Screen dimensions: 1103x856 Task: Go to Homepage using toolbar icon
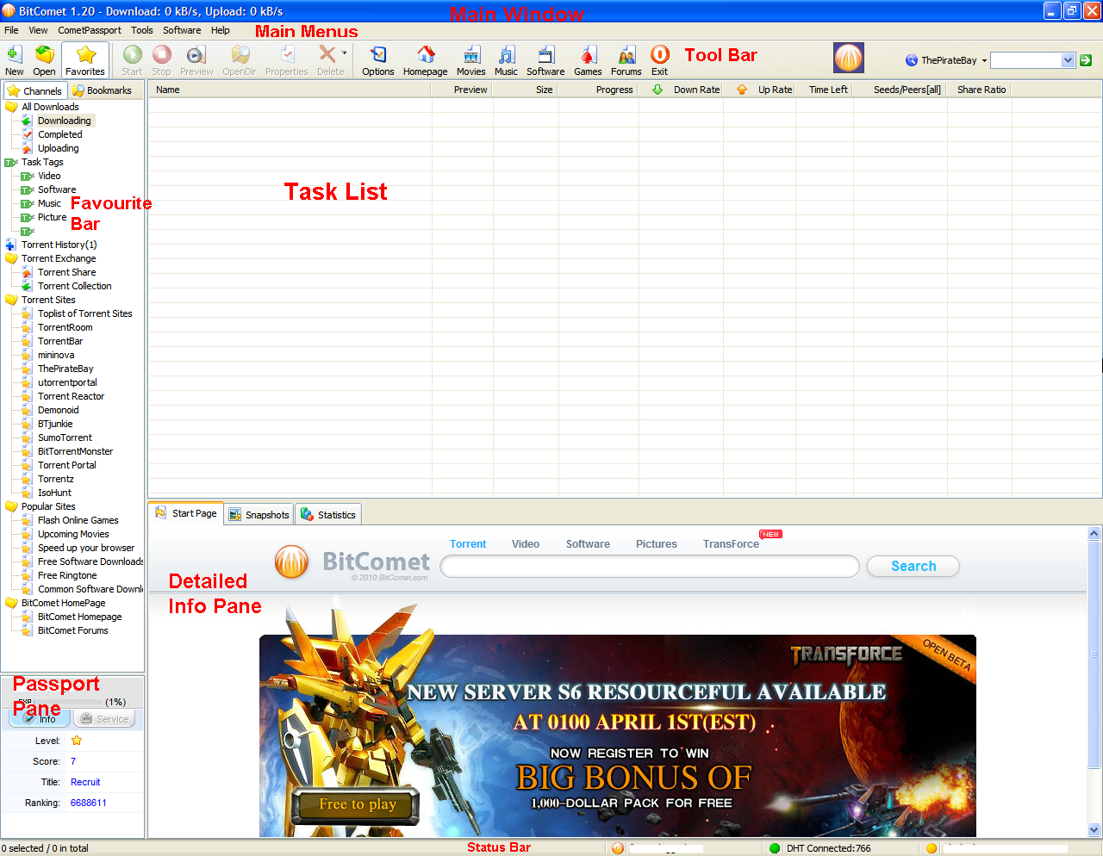pos(425,60)
